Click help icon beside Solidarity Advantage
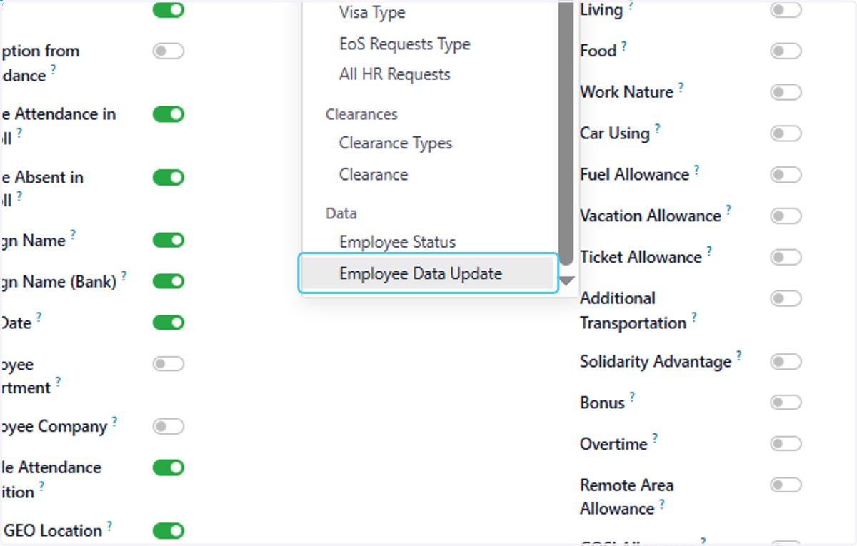Screen dimensions: 857x546 coord(738,356)
